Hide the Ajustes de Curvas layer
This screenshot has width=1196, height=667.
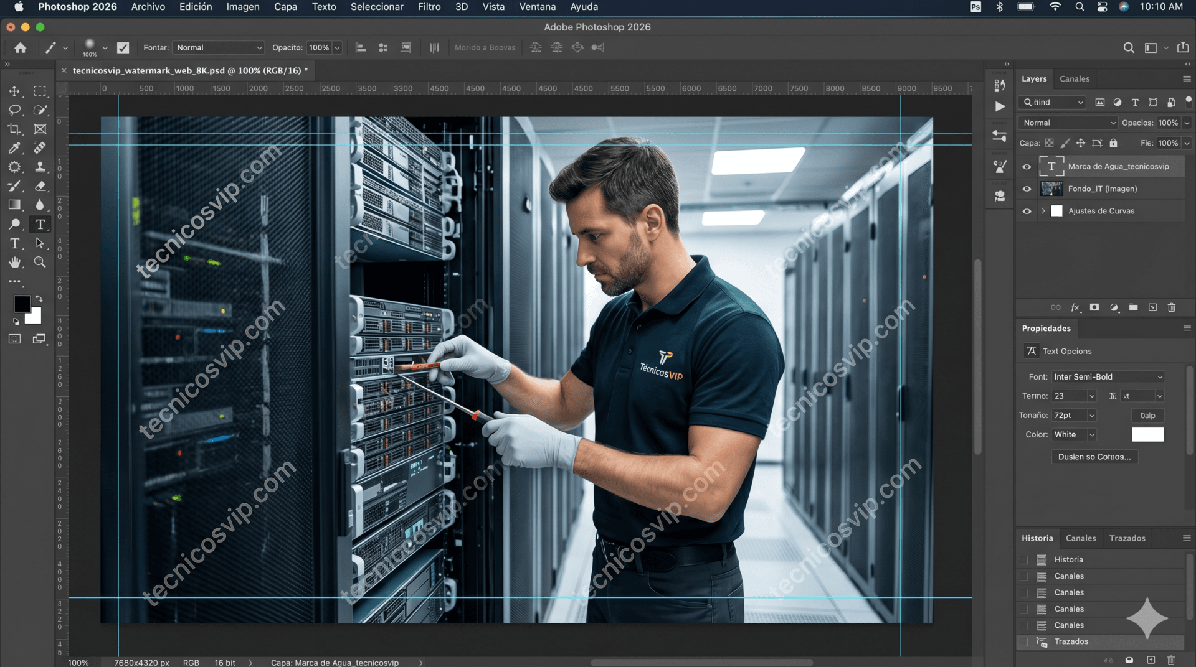[1027, 211]
